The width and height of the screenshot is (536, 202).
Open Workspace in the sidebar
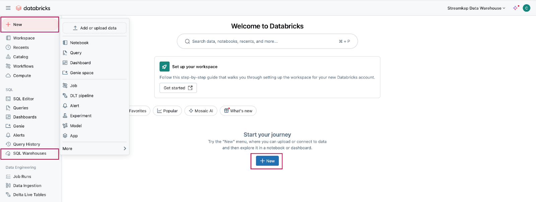[24, 38]
